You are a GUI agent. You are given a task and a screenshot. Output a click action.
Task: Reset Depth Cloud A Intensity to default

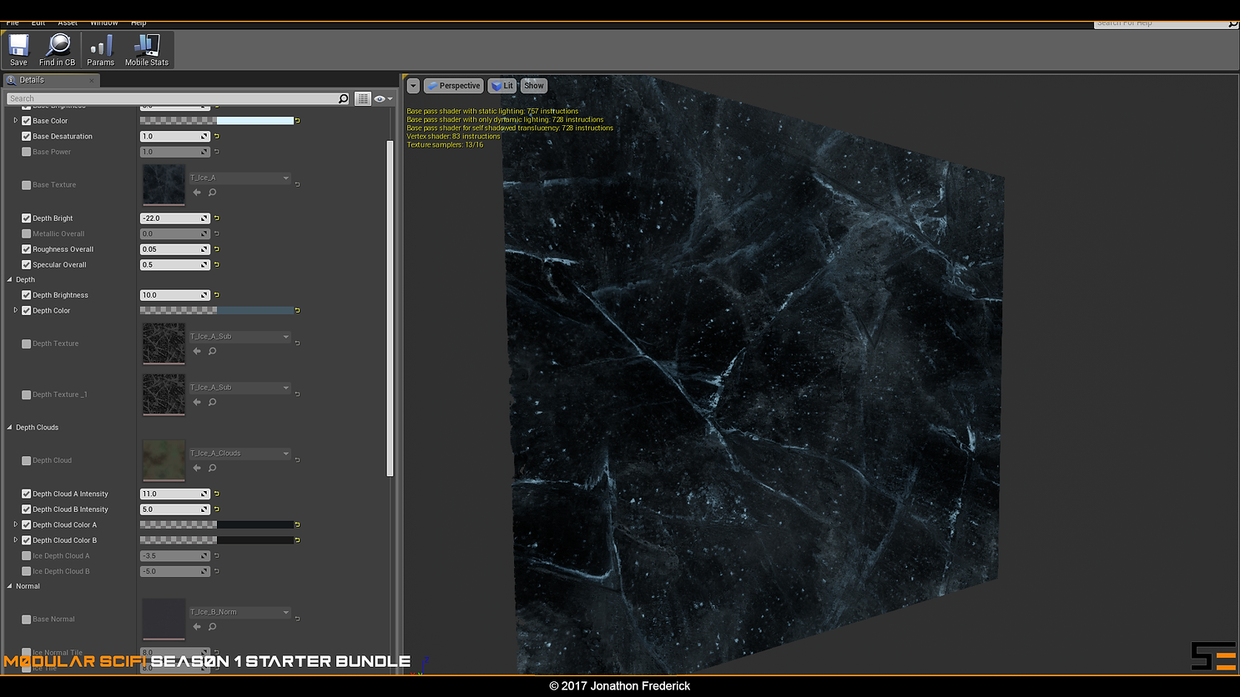point(216,494)
